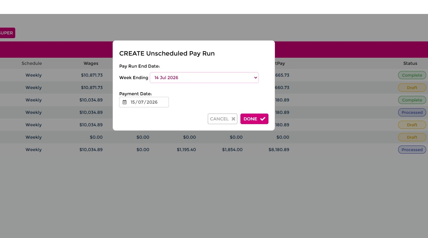Select the Status column header

pyautogui.click(x=410, y=63)
